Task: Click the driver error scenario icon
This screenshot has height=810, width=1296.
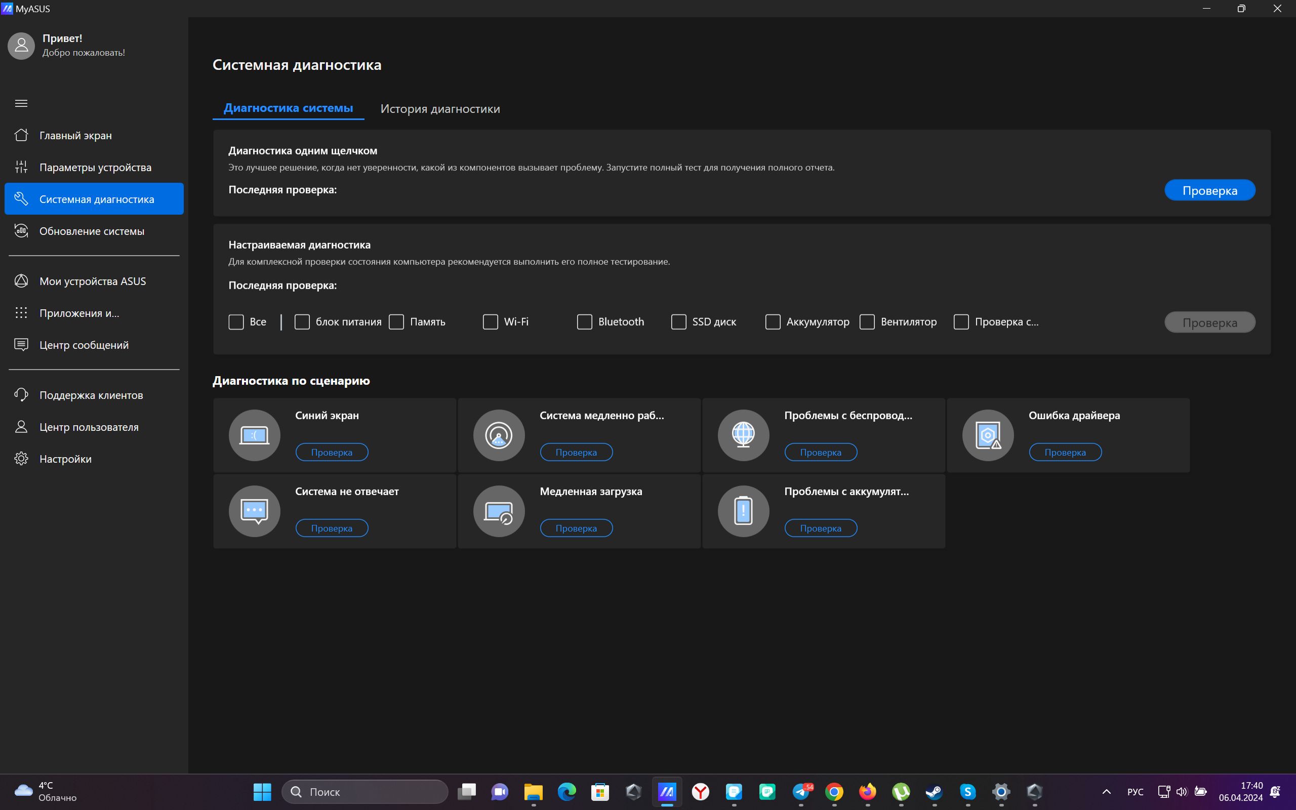Action: pyautogui.click(x=988, y=435)
